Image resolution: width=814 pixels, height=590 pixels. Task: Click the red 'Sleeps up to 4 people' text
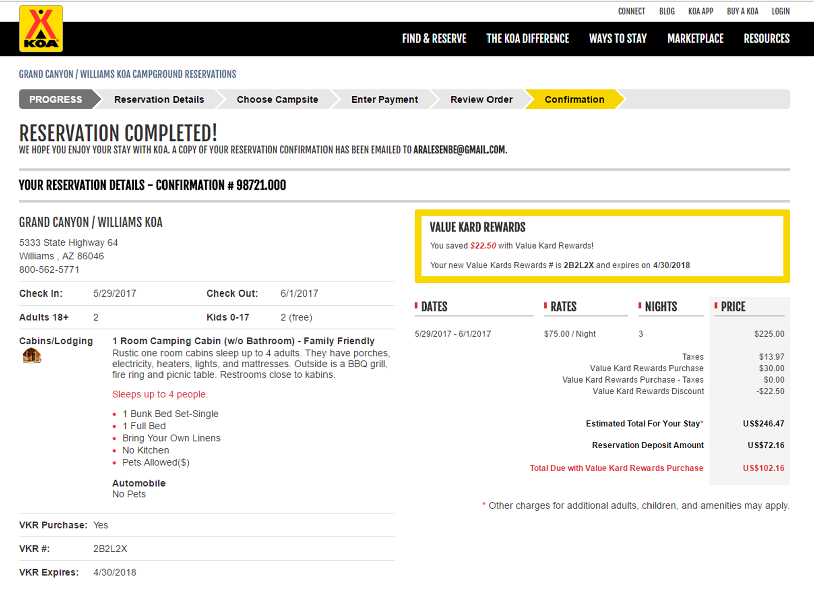(159, 394)
